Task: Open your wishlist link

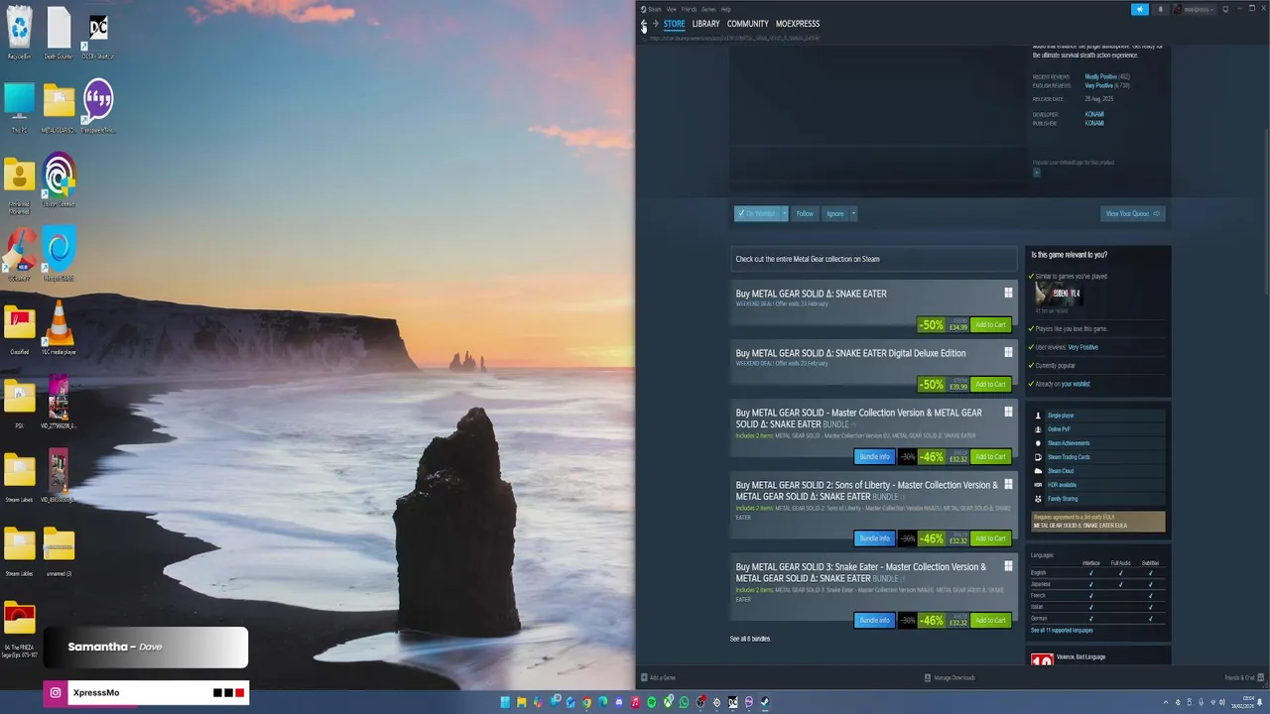Action: pyautogui.click(x=1076, y=384)
